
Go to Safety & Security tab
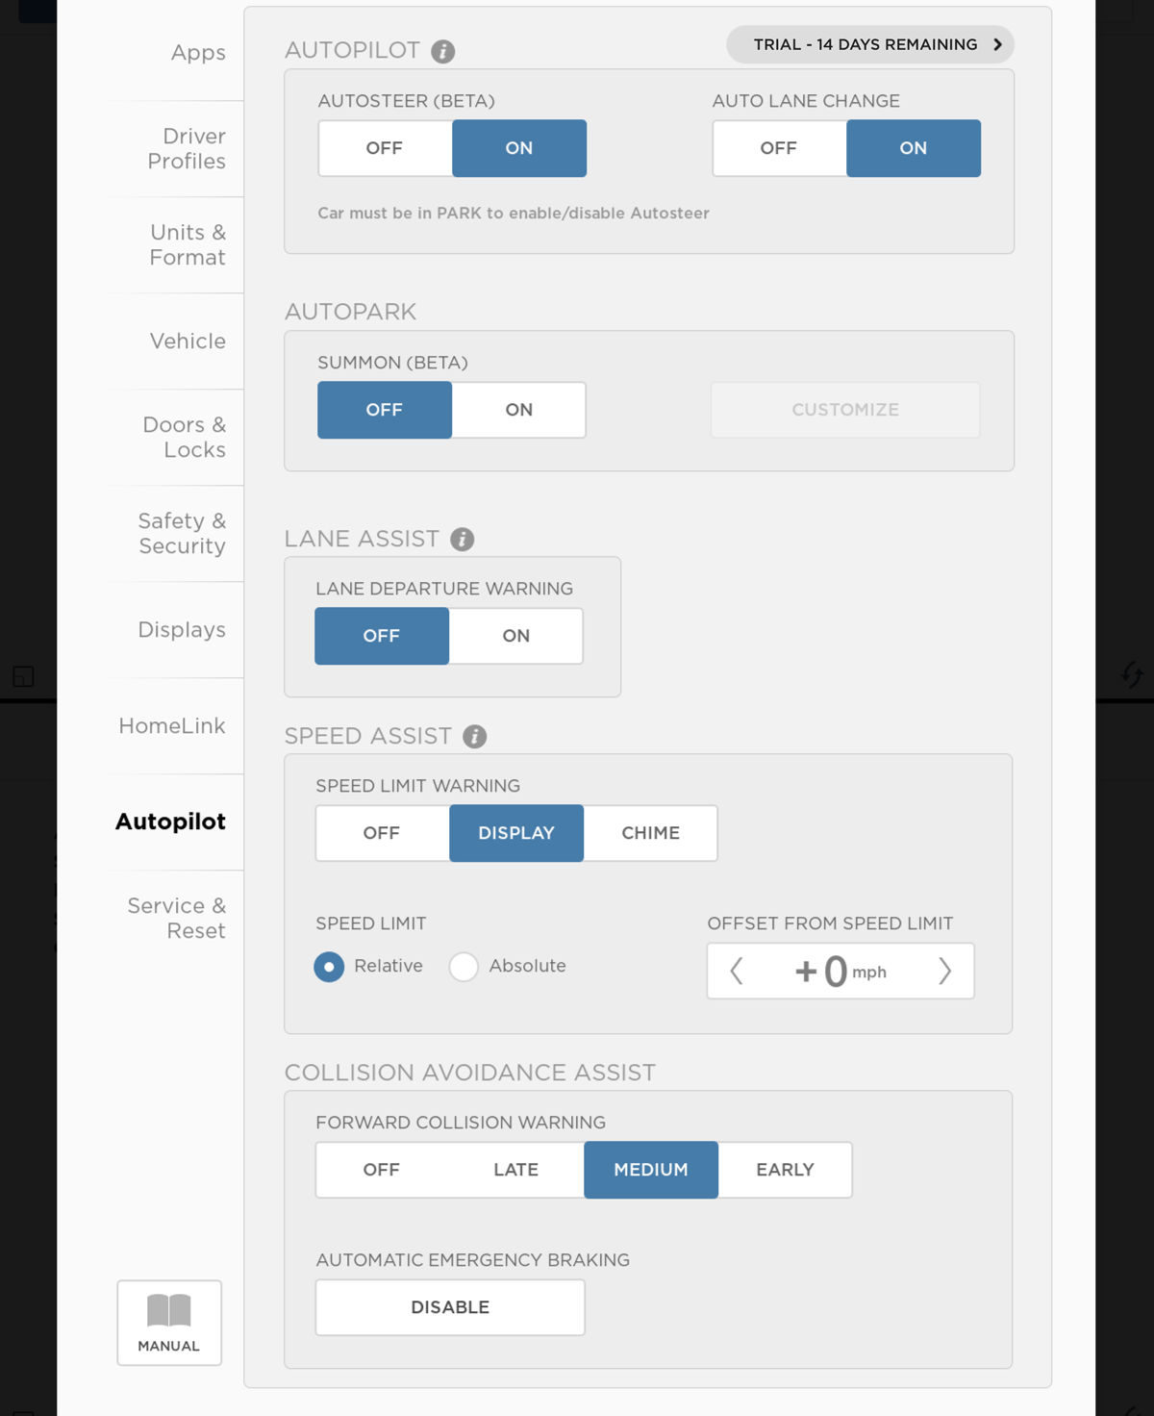point(182,534)
